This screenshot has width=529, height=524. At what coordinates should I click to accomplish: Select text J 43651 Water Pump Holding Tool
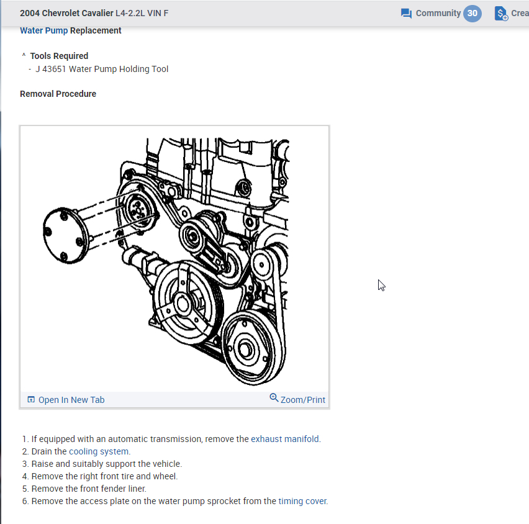[102, 69]
